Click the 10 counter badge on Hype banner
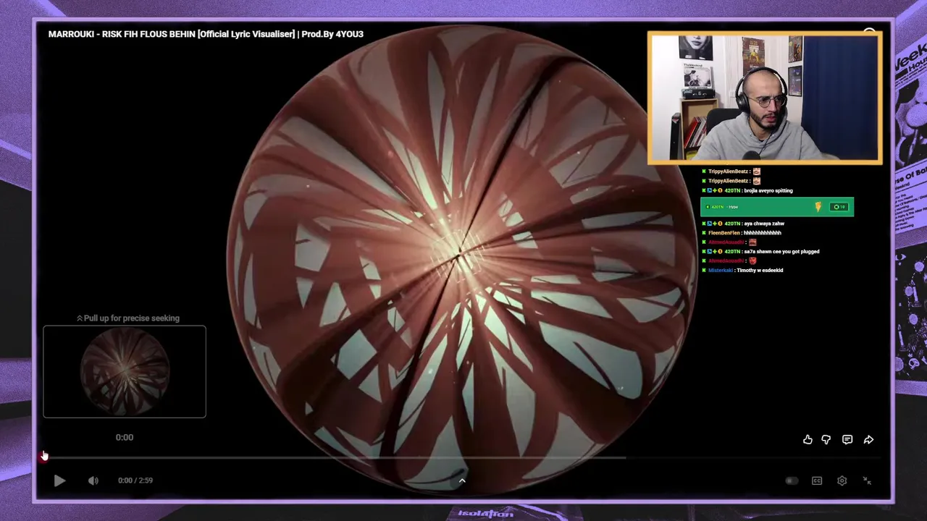The width and height of the screenshot is (927, 521). click(839, 207)
